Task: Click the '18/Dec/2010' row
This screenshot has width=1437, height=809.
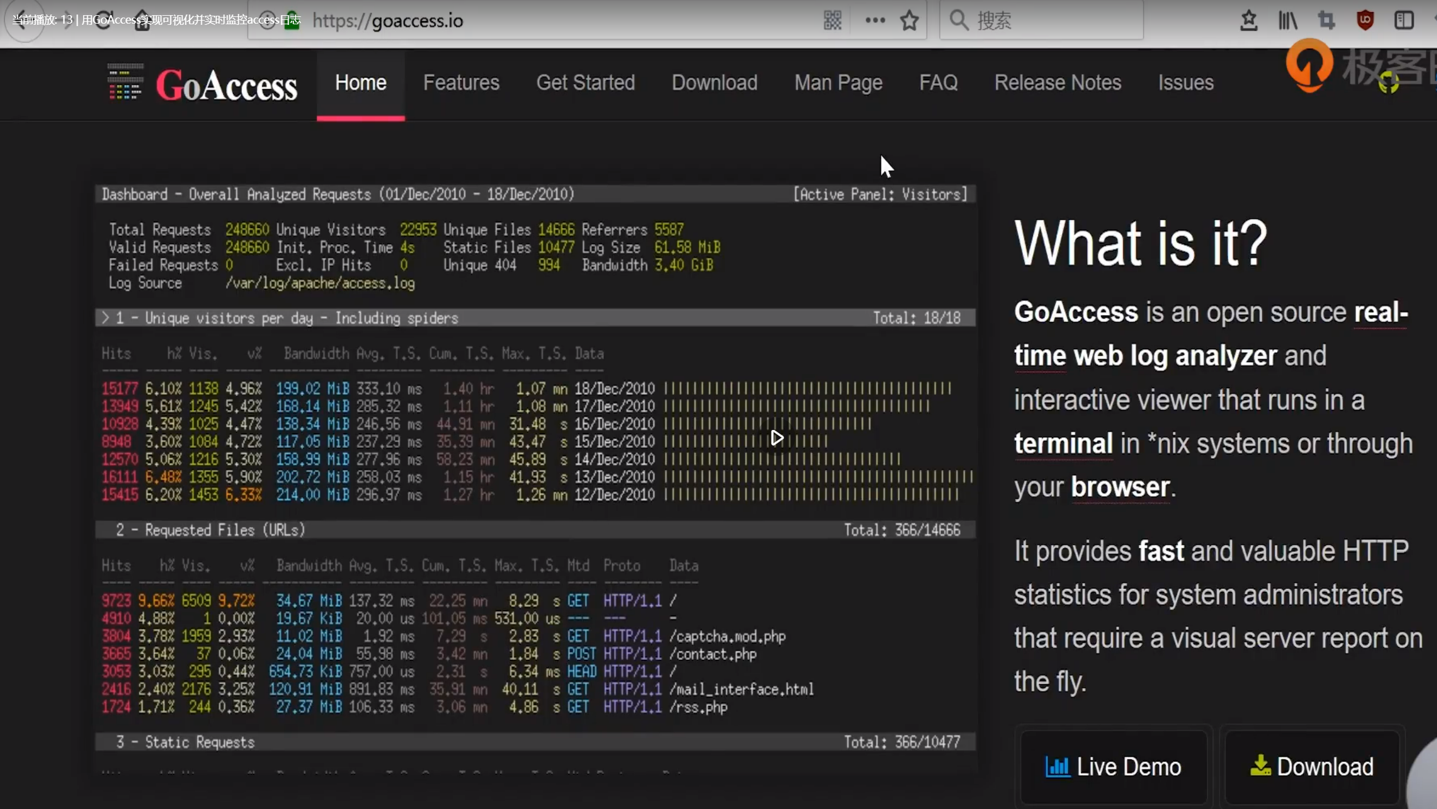Action: click(x=526, y=388)
